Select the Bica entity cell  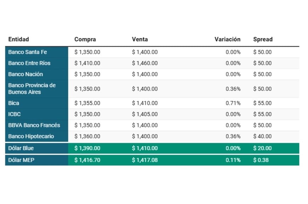coord(14,103)
